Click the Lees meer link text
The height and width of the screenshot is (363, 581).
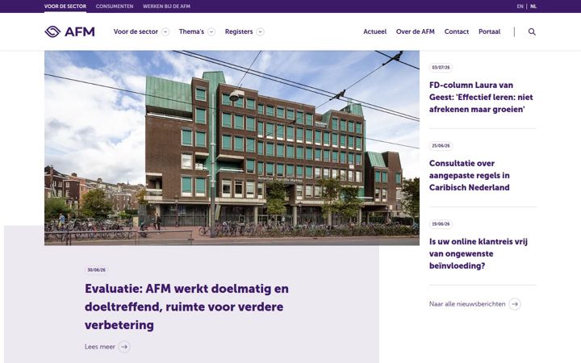point(100,347)
